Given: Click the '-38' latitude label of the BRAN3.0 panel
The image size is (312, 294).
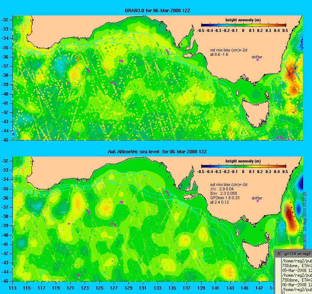Looking at the screenshot, I should [x=5, y=75].
